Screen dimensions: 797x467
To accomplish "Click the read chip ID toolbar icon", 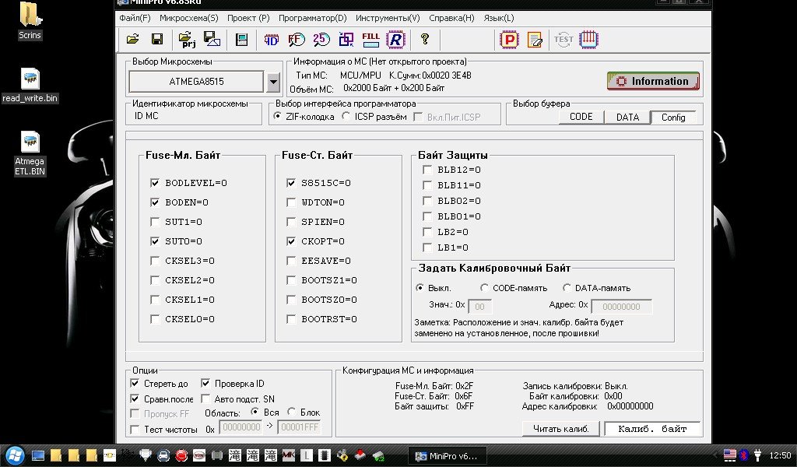I will pos(272,39).
